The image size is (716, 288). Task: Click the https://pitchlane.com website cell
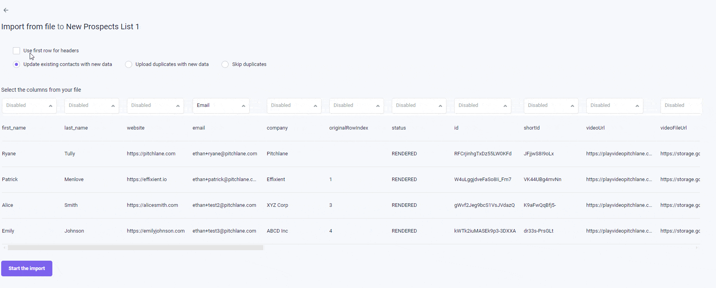(x=151, y=154)
